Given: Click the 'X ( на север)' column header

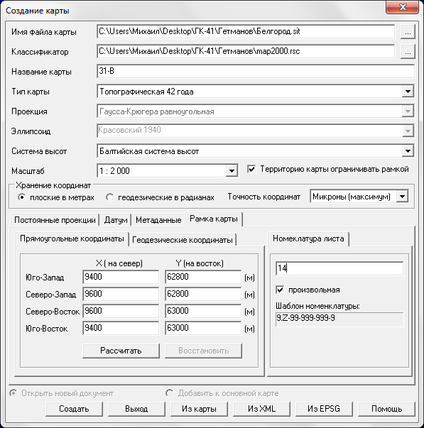Looking at the screenshot, I should (119, 263).
